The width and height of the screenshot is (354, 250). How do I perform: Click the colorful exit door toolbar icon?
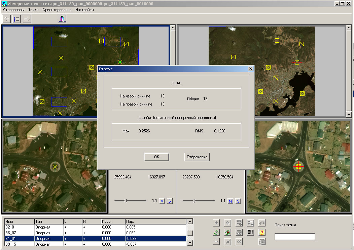62,19
